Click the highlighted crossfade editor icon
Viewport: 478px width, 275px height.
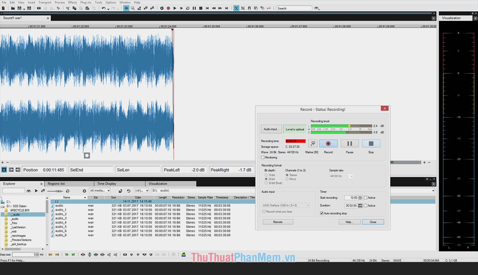coord(237,8)
